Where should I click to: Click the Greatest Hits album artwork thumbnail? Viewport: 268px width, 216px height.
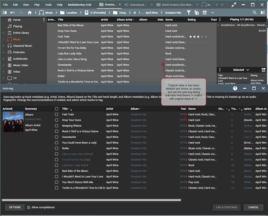(13, 122)
